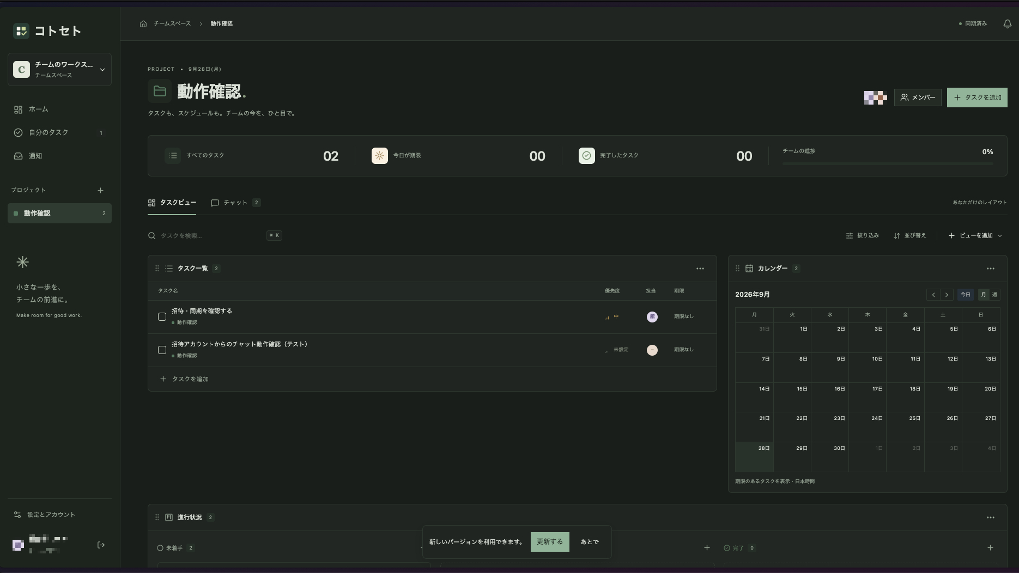The image size is (1019, 573).
Task: Open the 絞り込み filter menu
Action: tap(863, 236)
